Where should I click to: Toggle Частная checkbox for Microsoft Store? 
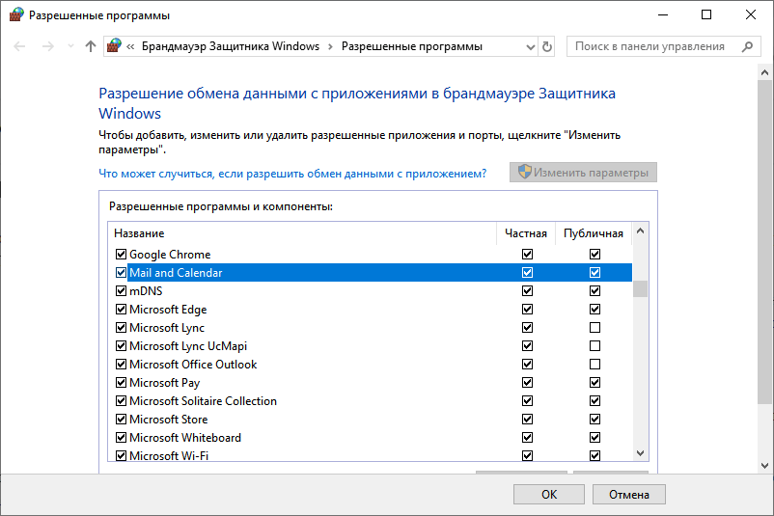point(527,419)
